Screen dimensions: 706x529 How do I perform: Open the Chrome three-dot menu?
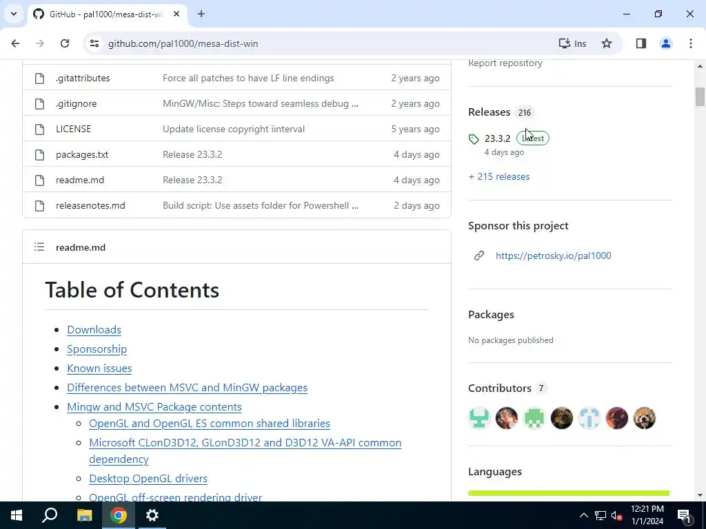[x=691, y=43]
